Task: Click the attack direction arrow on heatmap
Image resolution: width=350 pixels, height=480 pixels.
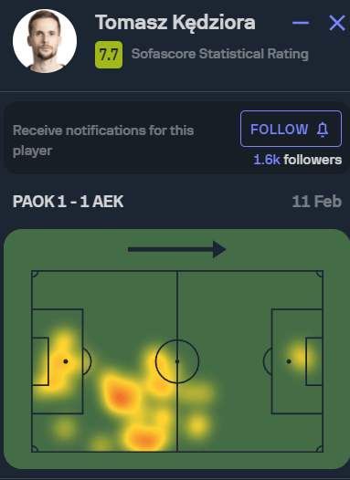Action: pos(177,249)
